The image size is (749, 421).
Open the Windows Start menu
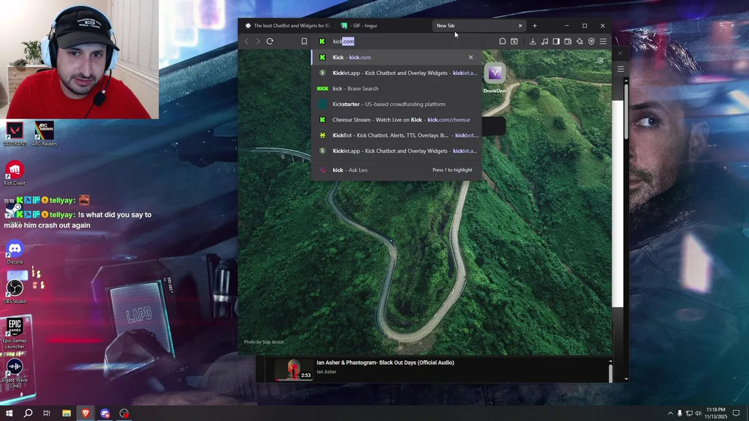click(x=9, y=413)
